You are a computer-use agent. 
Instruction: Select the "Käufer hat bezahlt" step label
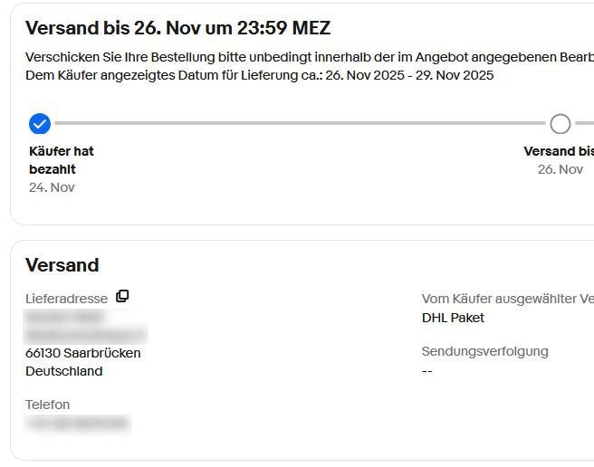tap(62, 160)
